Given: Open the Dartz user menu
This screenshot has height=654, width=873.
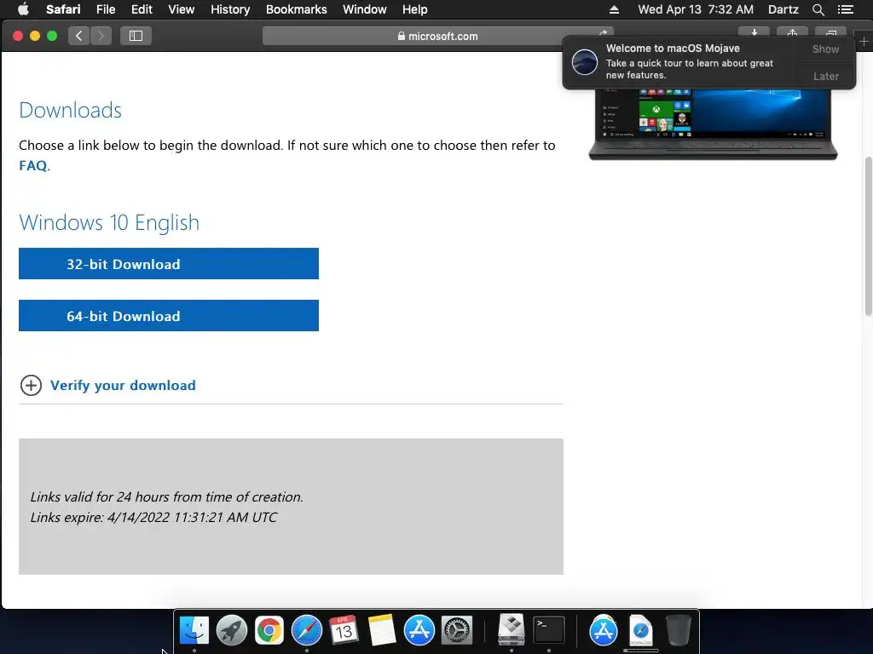Looking at the screenshot, I should pyautogui.click(x=783, y=9).
